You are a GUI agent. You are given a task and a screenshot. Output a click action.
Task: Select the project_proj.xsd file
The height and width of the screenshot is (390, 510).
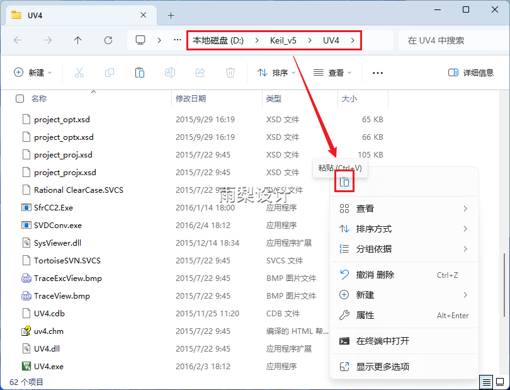pyautogui.click(x=63, y=154)
